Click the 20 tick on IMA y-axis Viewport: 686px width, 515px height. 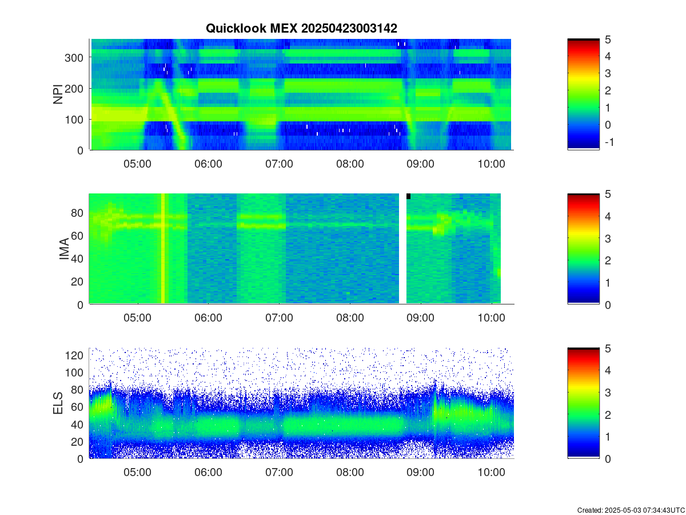coord(78,282)
